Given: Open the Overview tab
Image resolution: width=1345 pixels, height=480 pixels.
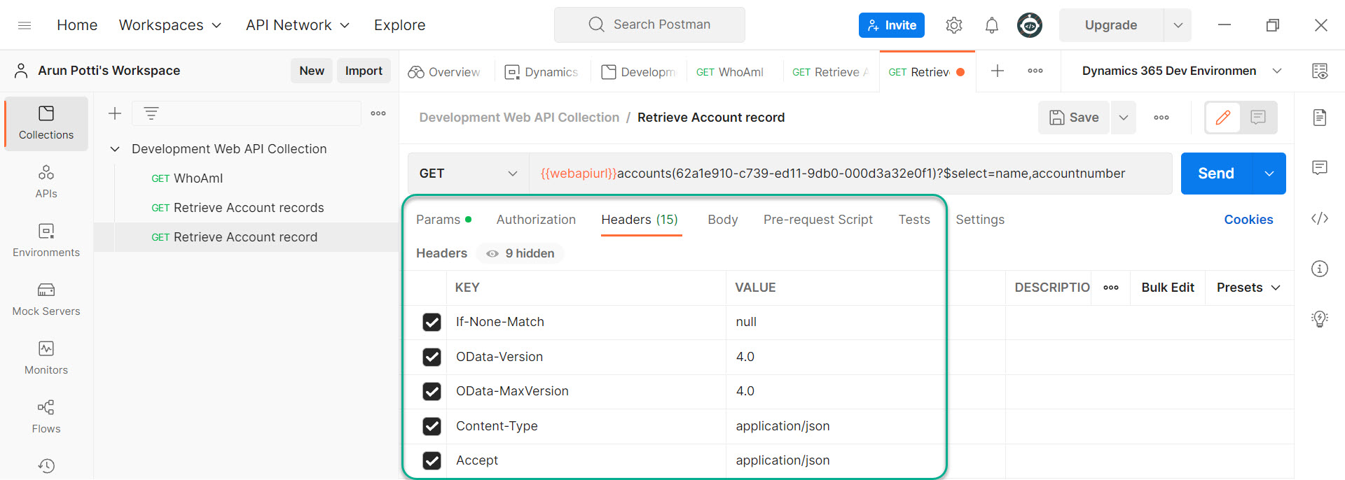Looking at the screenshot, I should point(446,72).
